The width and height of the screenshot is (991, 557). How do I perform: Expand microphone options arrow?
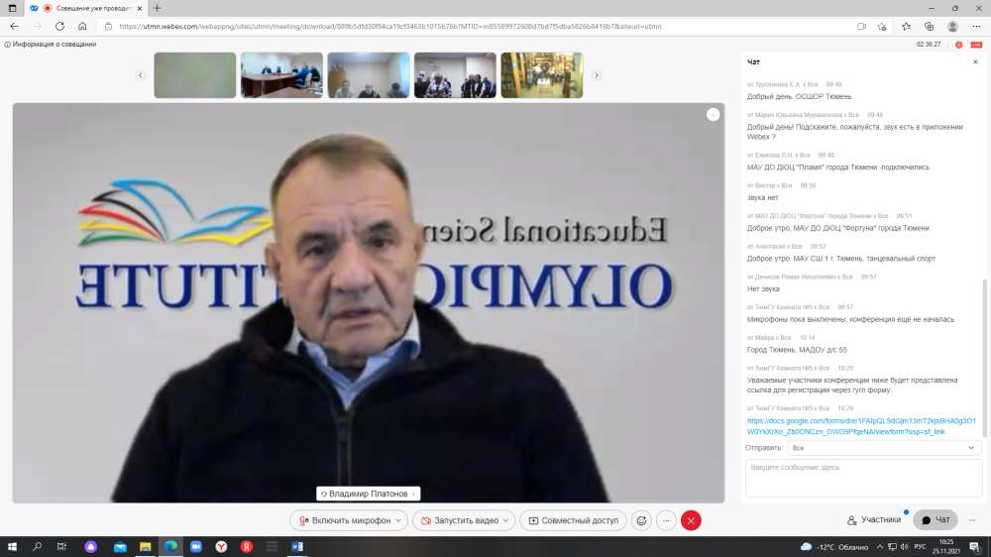(x=398, y=520)
